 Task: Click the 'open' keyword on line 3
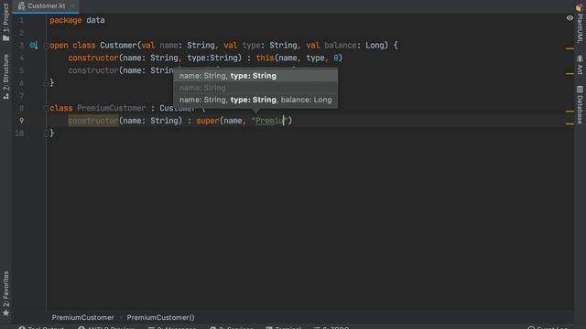59,46
